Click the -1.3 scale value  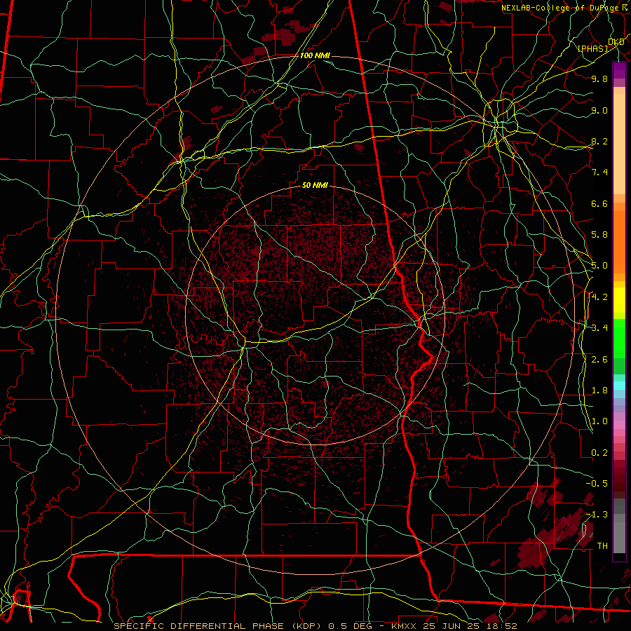[x=597, y=515]
